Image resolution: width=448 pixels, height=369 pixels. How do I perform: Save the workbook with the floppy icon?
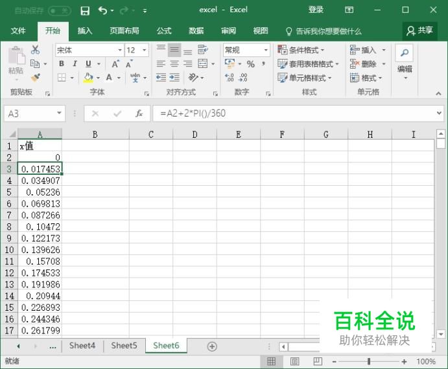[85, 11]
